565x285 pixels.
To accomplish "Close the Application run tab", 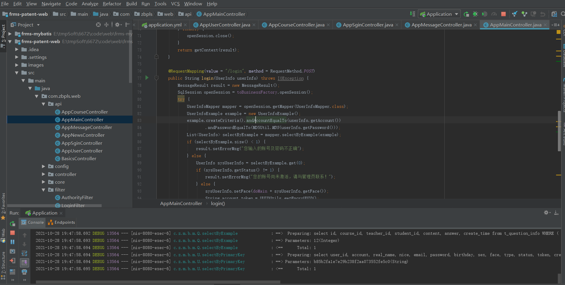I will [61, 213].
